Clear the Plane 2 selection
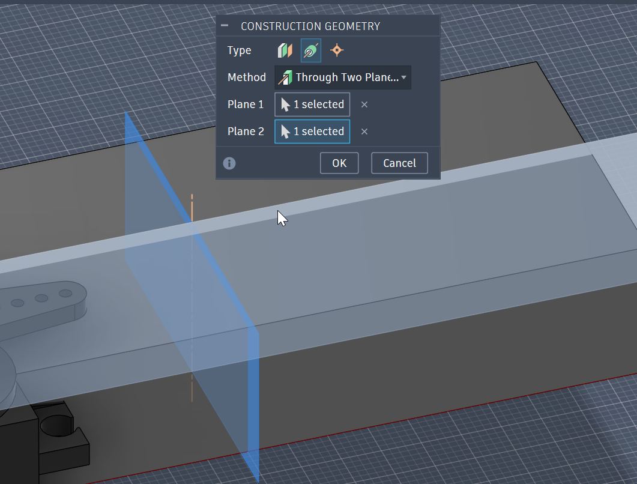 pos(364,132)
